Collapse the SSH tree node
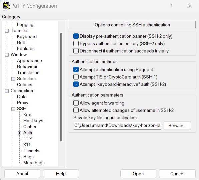The height and width of the screenshot is (180, 199). pyautogui.click(x=13, y=109)
